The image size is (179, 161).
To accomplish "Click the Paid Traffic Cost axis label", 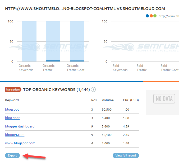I will (x=169, y=68).
